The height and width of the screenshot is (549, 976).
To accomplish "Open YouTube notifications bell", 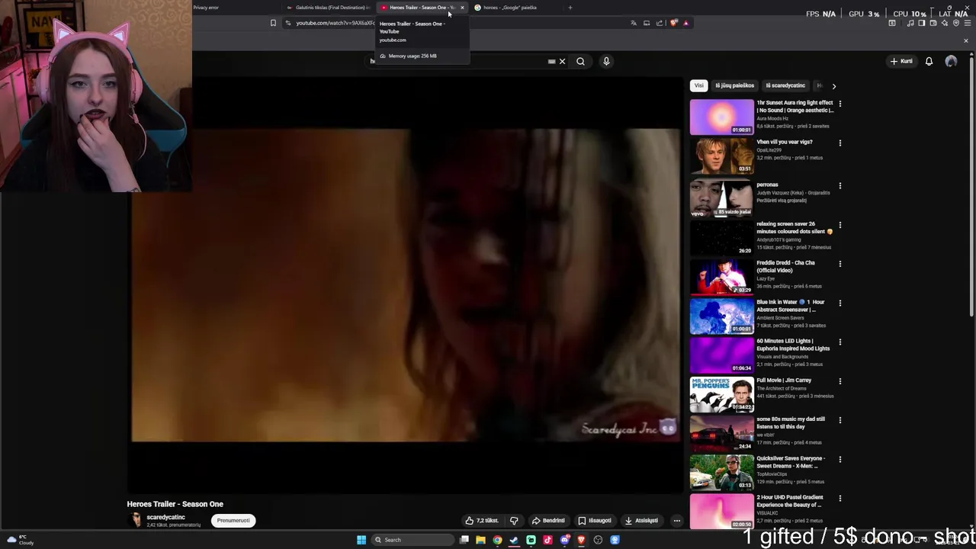I will tap(929, 61).
